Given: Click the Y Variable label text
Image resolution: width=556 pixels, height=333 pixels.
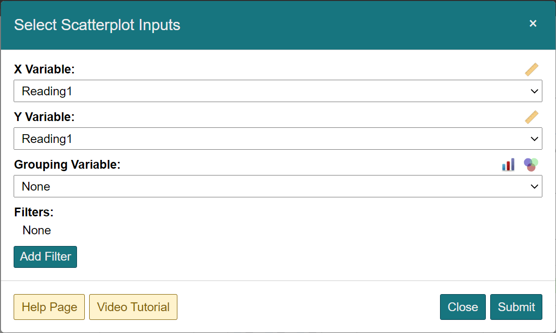Looking at the screenshot, I should click(x=44, y=117).
